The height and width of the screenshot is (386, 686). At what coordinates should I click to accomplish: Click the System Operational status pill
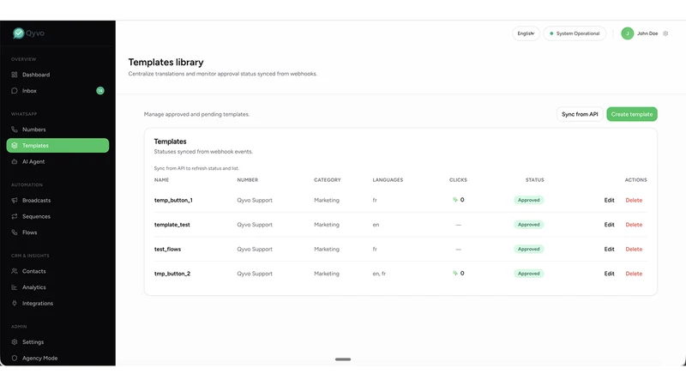[x=575, y=33]
